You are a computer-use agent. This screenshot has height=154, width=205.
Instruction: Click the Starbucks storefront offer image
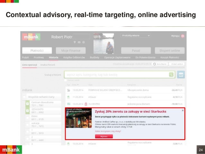click(x=79, y=118)
